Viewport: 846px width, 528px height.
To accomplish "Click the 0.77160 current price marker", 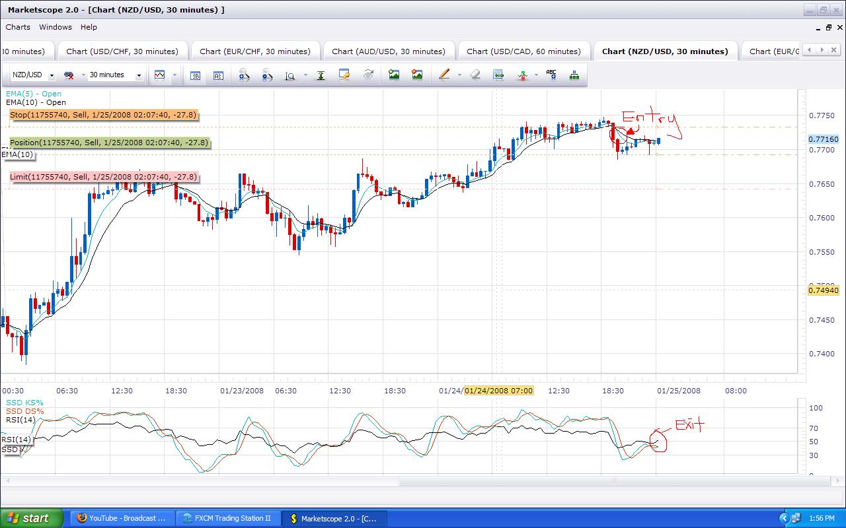I will click(x=824, y=139).
